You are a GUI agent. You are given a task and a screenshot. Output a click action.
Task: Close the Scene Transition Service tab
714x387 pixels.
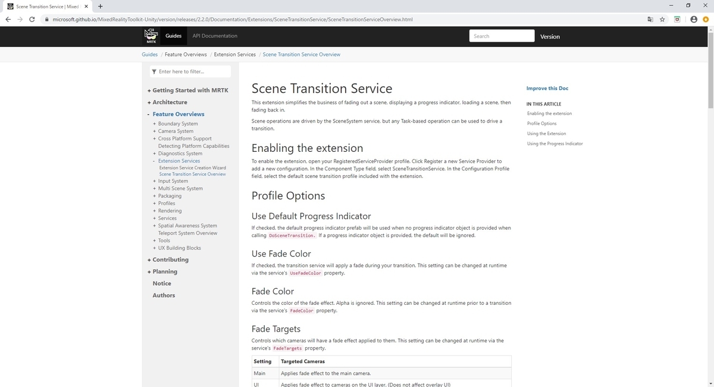tap(86, 7)
